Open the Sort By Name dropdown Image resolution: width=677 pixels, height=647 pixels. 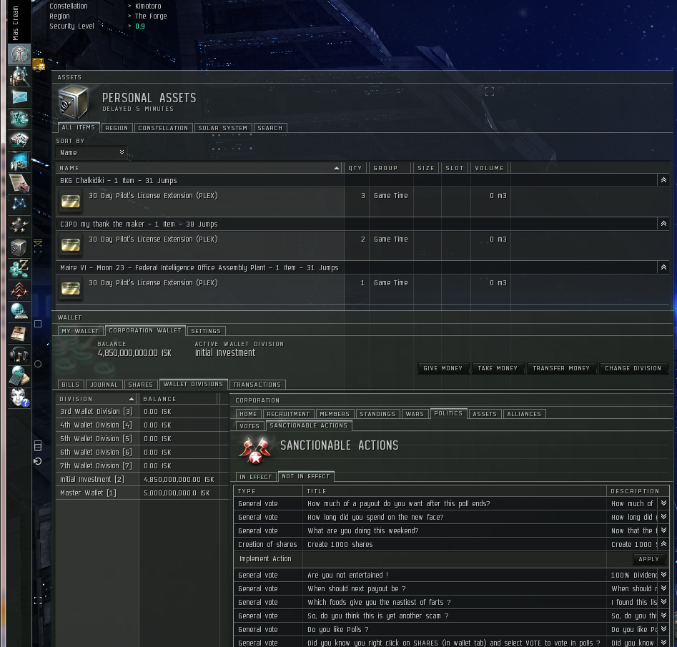click(x=91, y=152)
